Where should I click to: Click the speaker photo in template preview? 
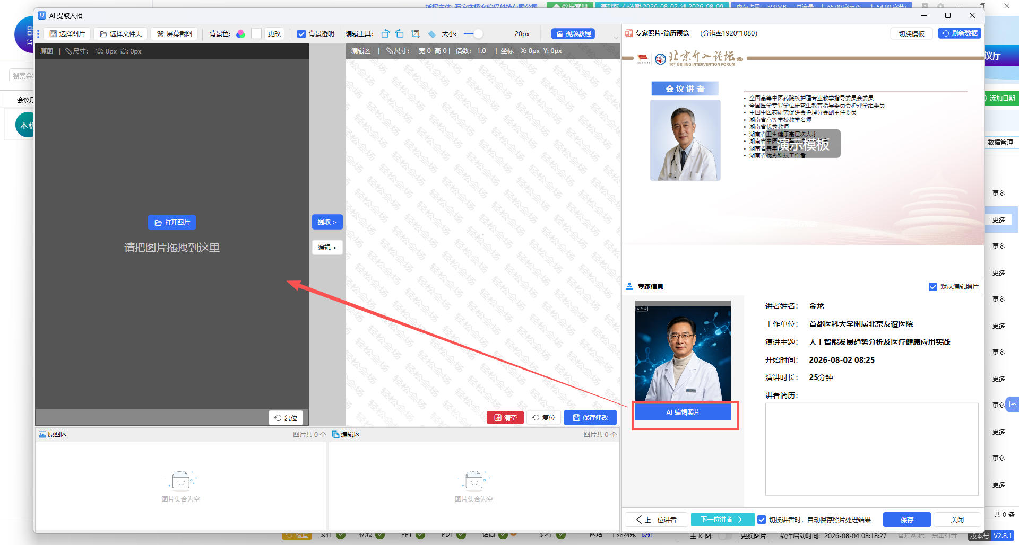(x=685, y=140)
